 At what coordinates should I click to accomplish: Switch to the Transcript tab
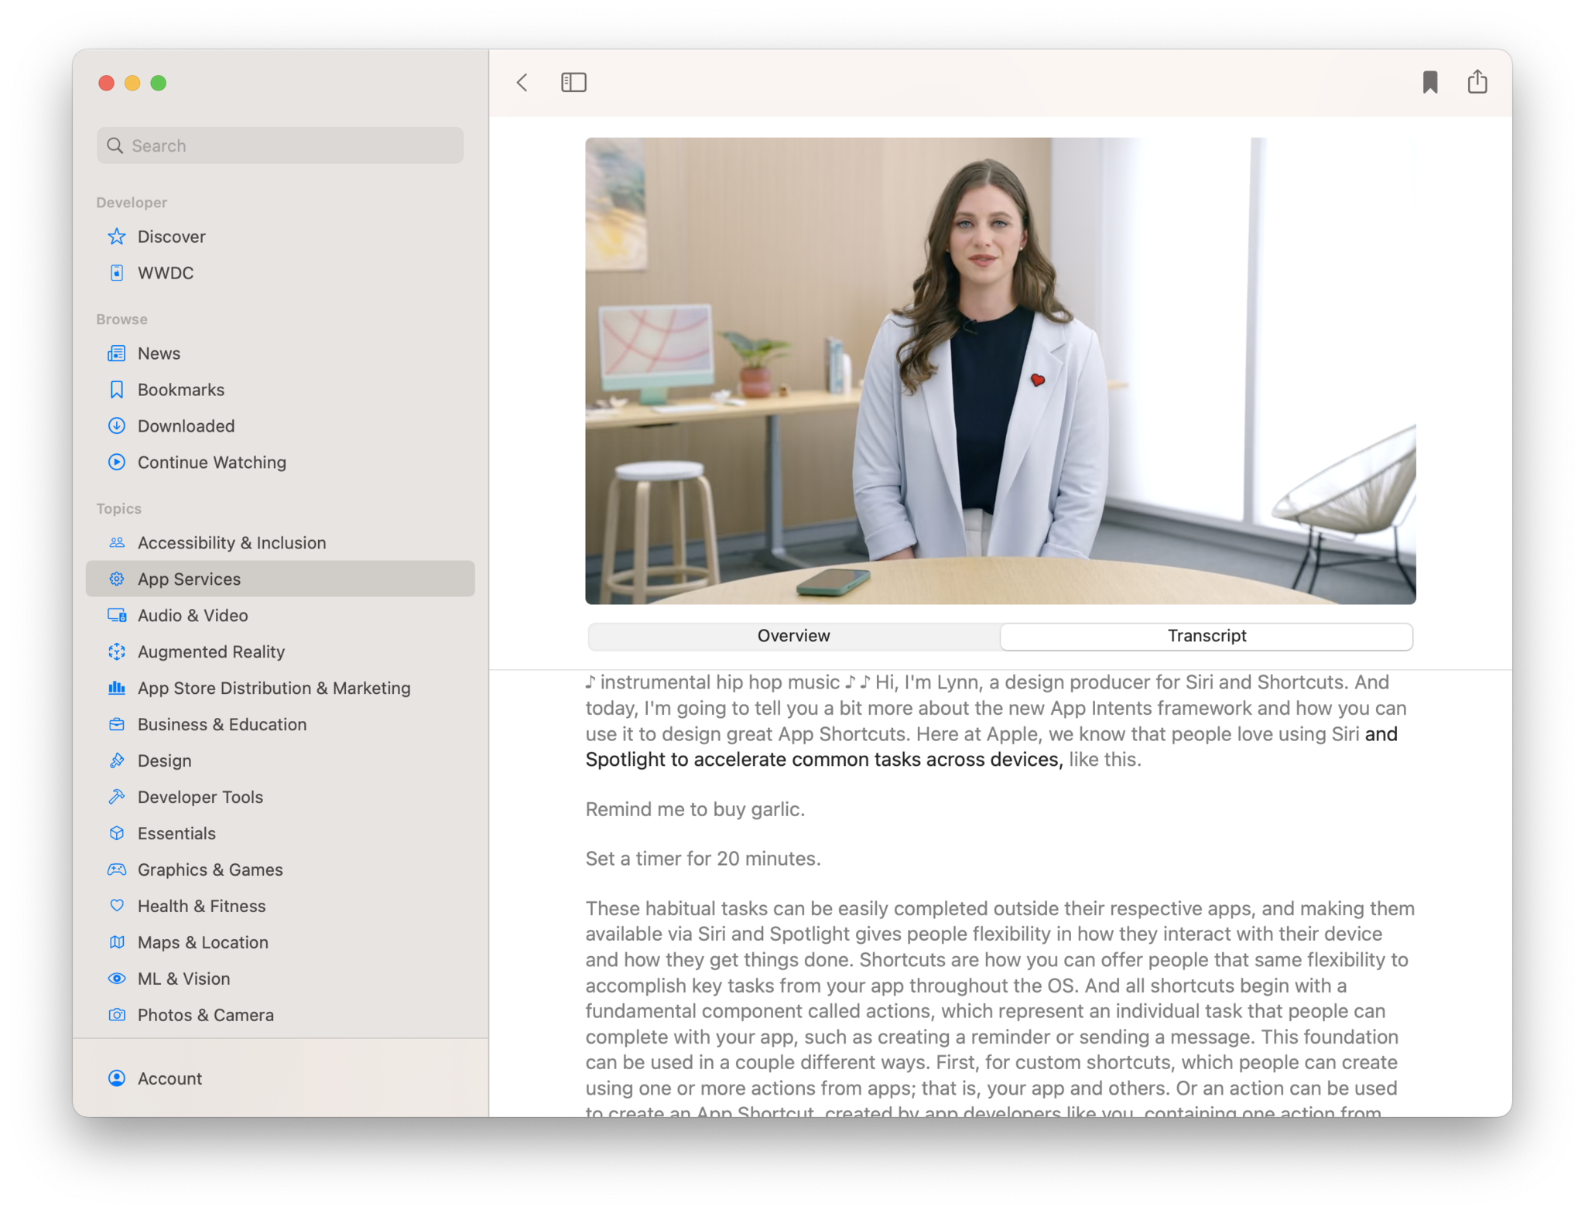pyautogui.click(x=1206, y=636)
